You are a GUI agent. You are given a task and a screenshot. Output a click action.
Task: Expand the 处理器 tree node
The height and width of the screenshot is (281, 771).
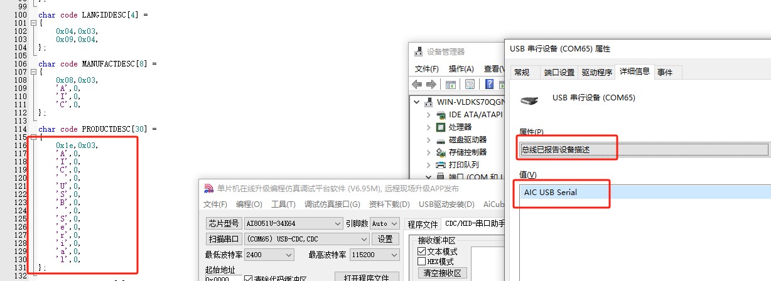pos(429,127)
